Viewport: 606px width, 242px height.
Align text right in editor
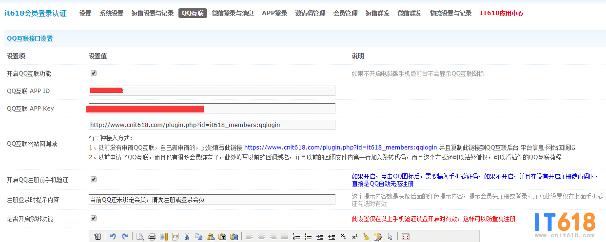tap(273, 237)
